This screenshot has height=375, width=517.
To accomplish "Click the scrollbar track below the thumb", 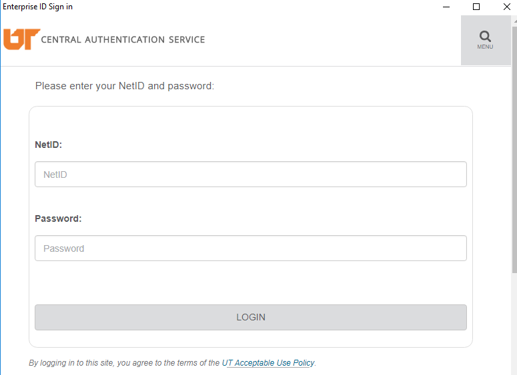I will click(x=514, y=326).
